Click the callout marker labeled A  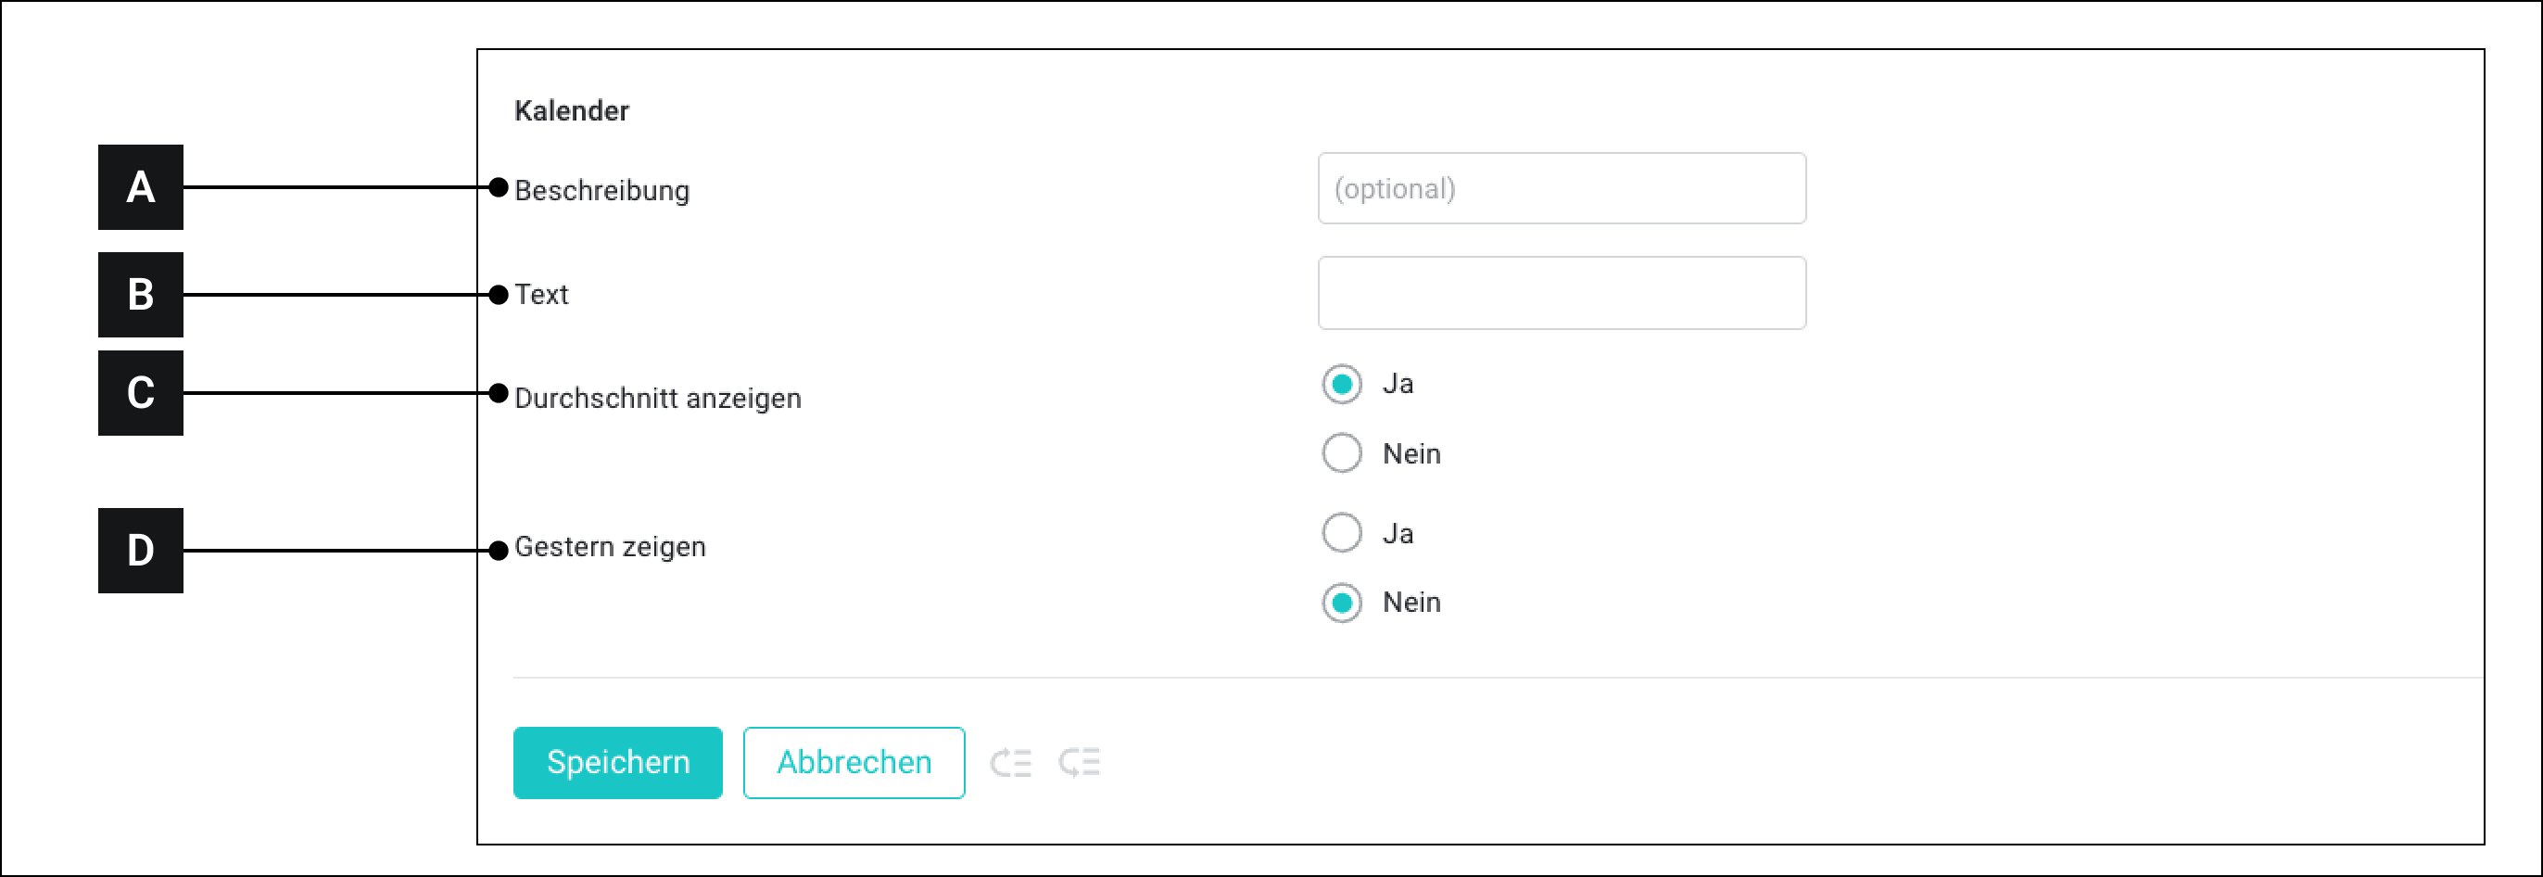pyautogui.click(x=140, y=187)
